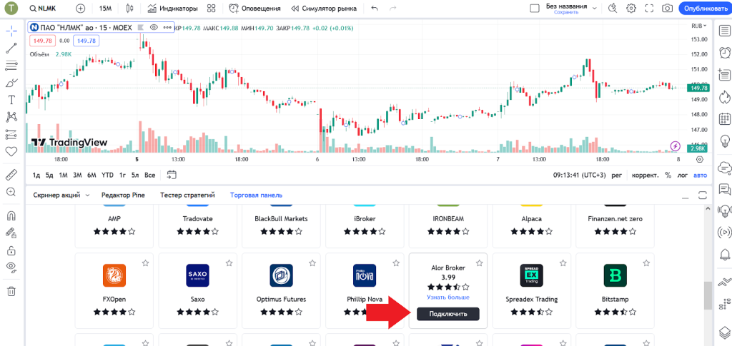
Task: Open the legend more options dots
Action: click(x=167, y=28)
